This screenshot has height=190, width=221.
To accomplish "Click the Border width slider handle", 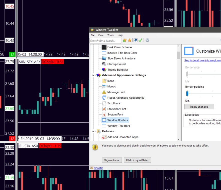I will [187, 74].
